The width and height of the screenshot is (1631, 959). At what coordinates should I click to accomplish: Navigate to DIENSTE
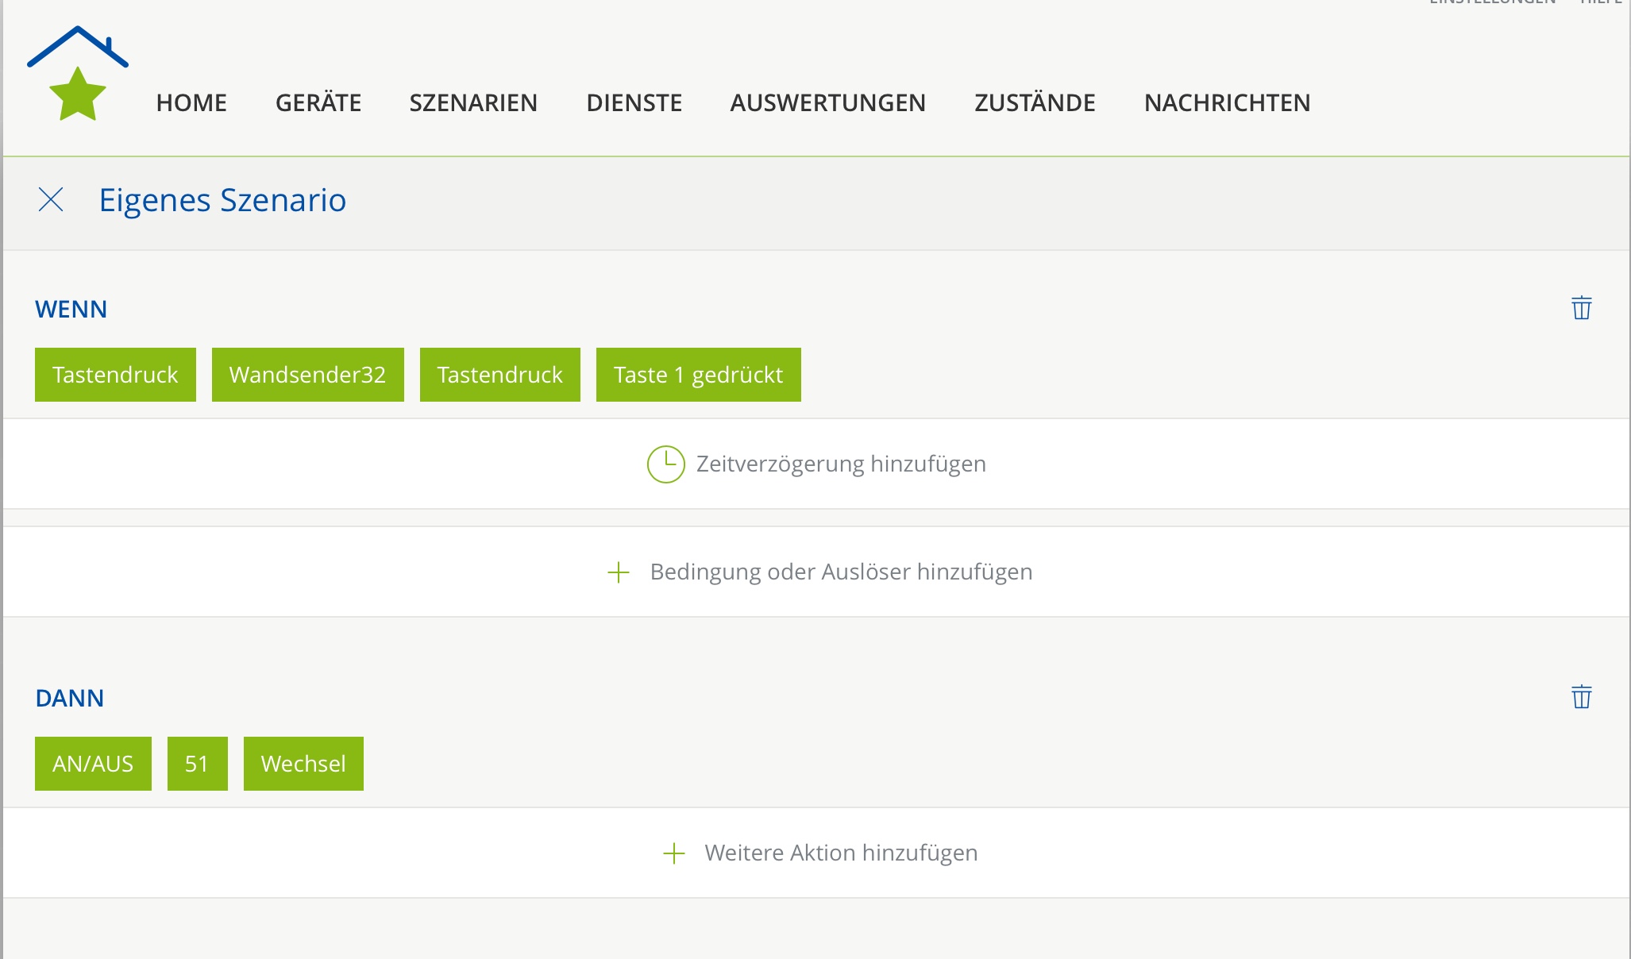[634, 103]
